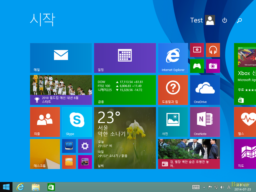Viewport: 256px width, 192px height.
Task: Open the touch keyboard in the tray
Action: coord(196,187)
